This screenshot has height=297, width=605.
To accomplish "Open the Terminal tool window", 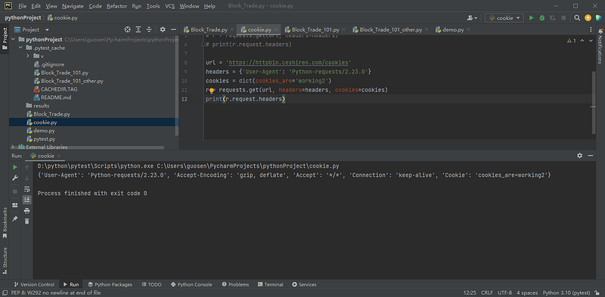I will (x=271, y=284).
